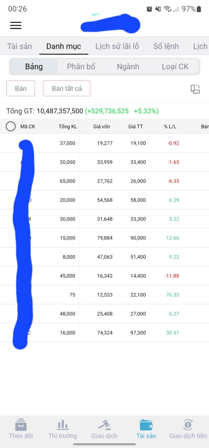The height and width of the screenshot is (448, 209).
Task: Open the Sổ lệnh tab
Action: 166,46
